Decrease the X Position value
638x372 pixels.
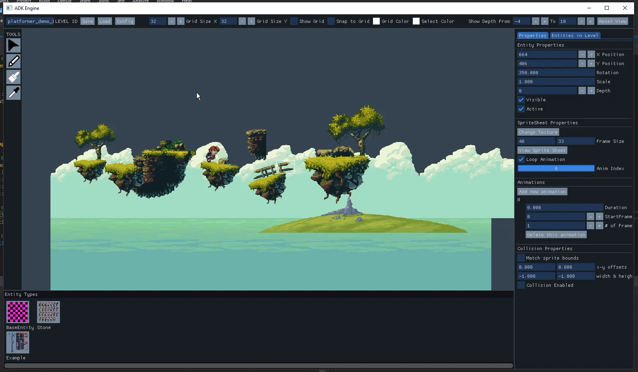pos(582,54)
